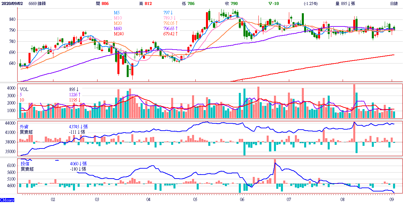Click the M240 moving average legend label
This screenshot has width=403, height=206.
[x=119, y=34]
